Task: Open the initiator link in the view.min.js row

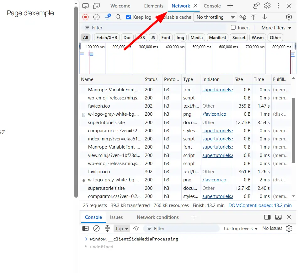Action: (x=218, y=155)
